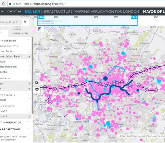
Task: Click the search magnifier in sidebar search box
Action: point(25,22)
